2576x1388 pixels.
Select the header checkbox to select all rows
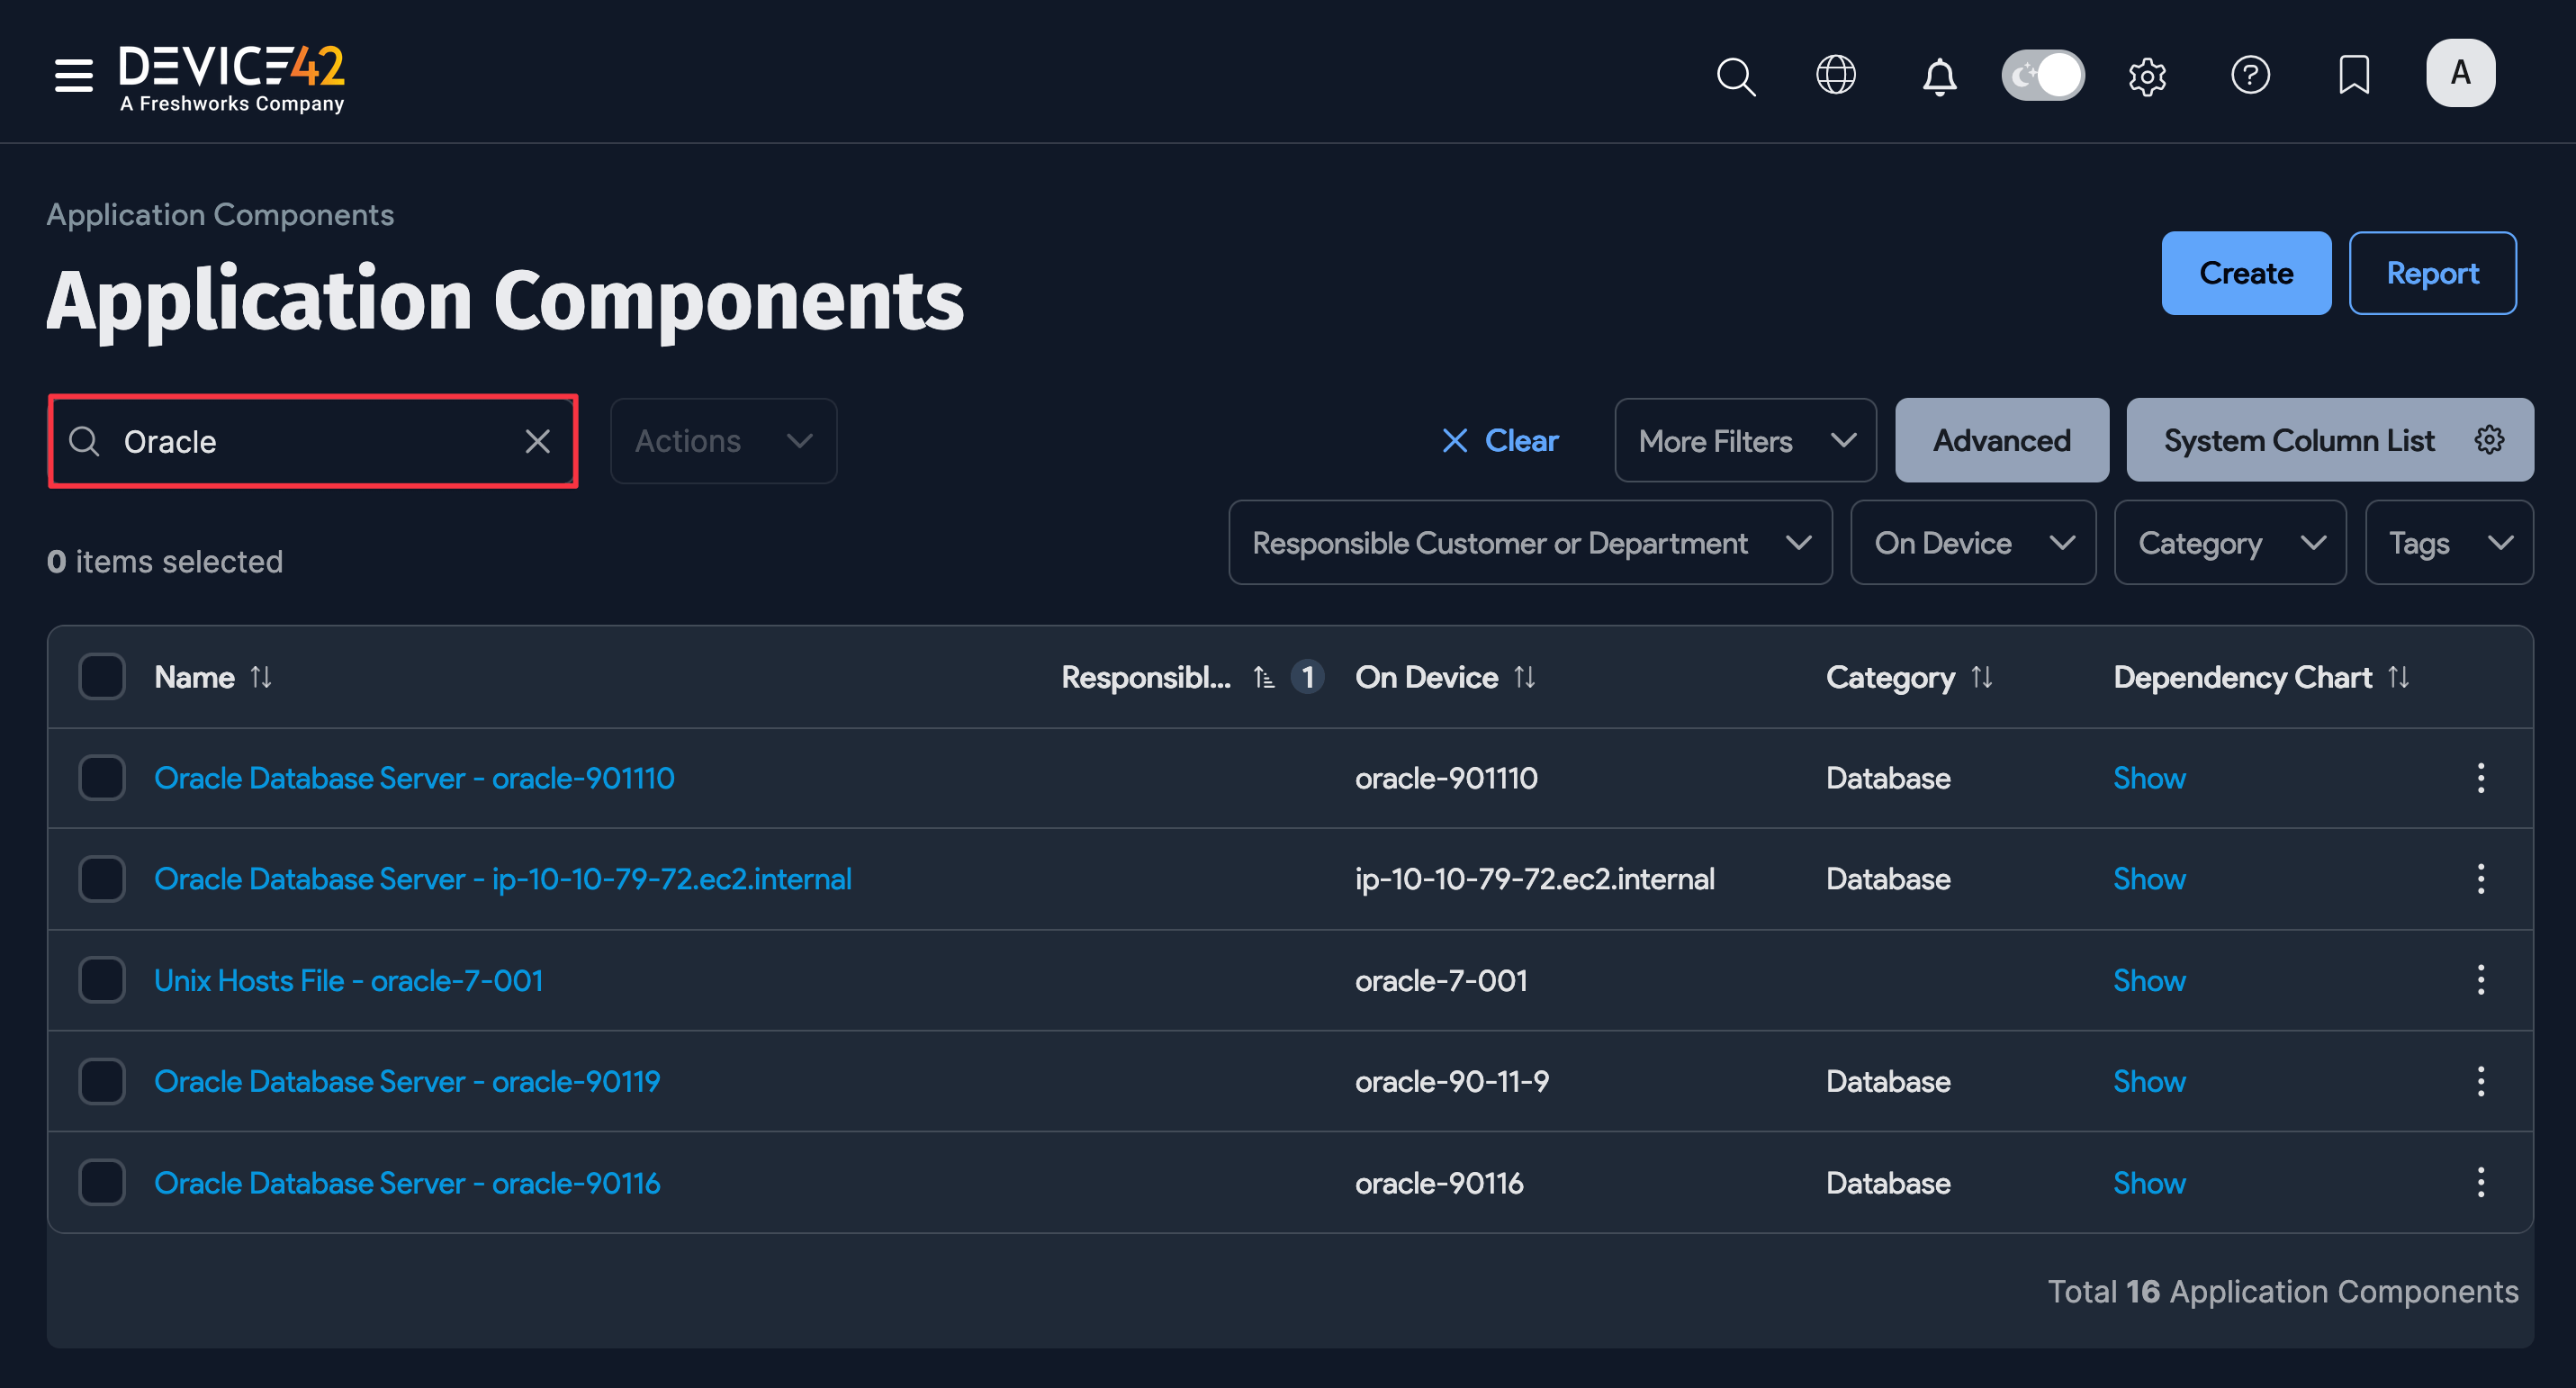coord(101,677)
